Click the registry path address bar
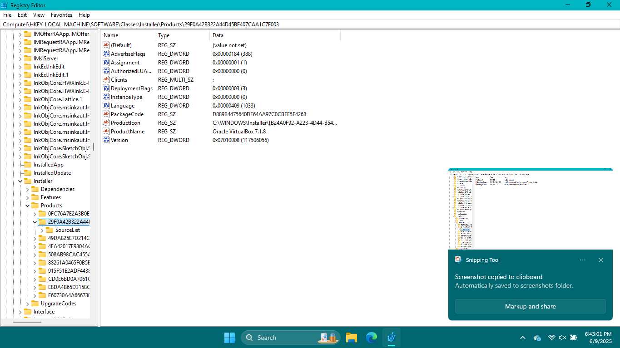The image size is (620, 348). (310, 25)
